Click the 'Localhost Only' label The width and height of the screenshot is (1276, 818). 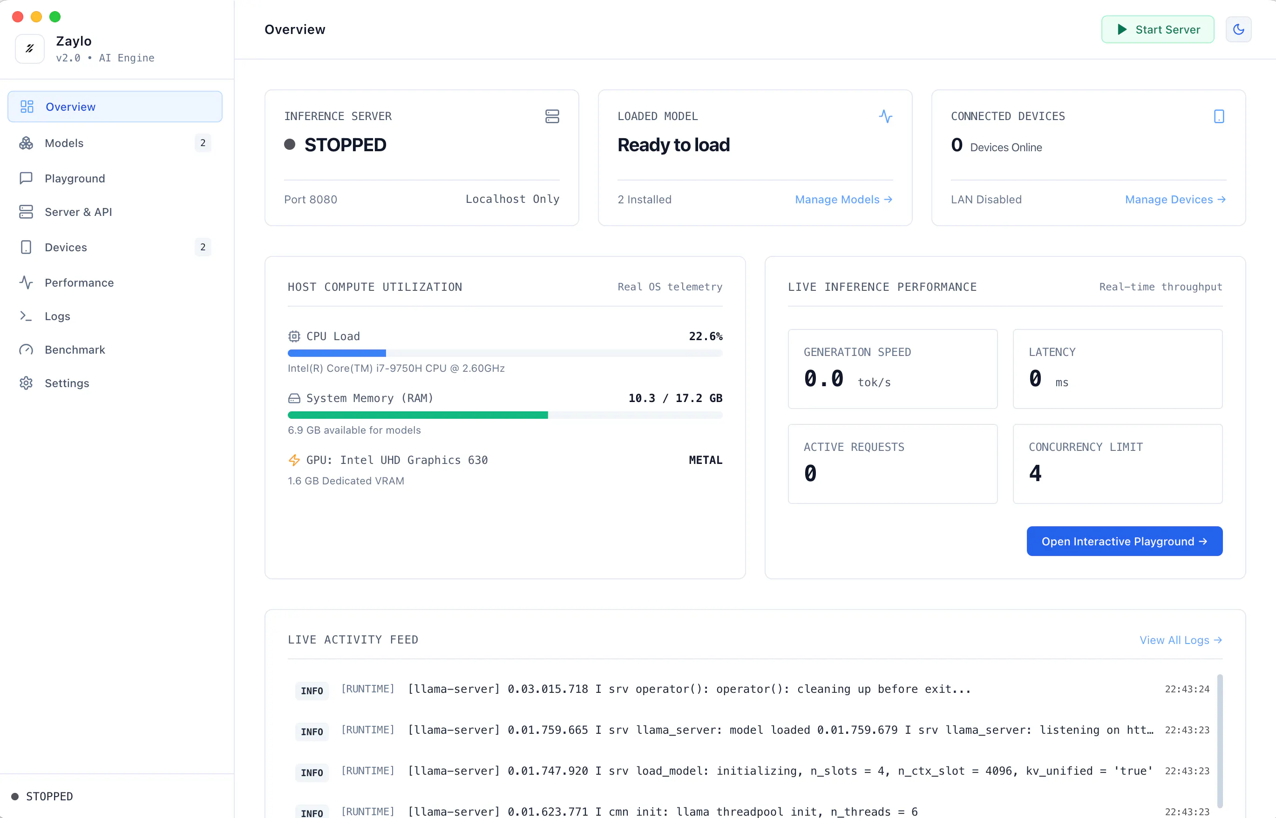(512, 199)
